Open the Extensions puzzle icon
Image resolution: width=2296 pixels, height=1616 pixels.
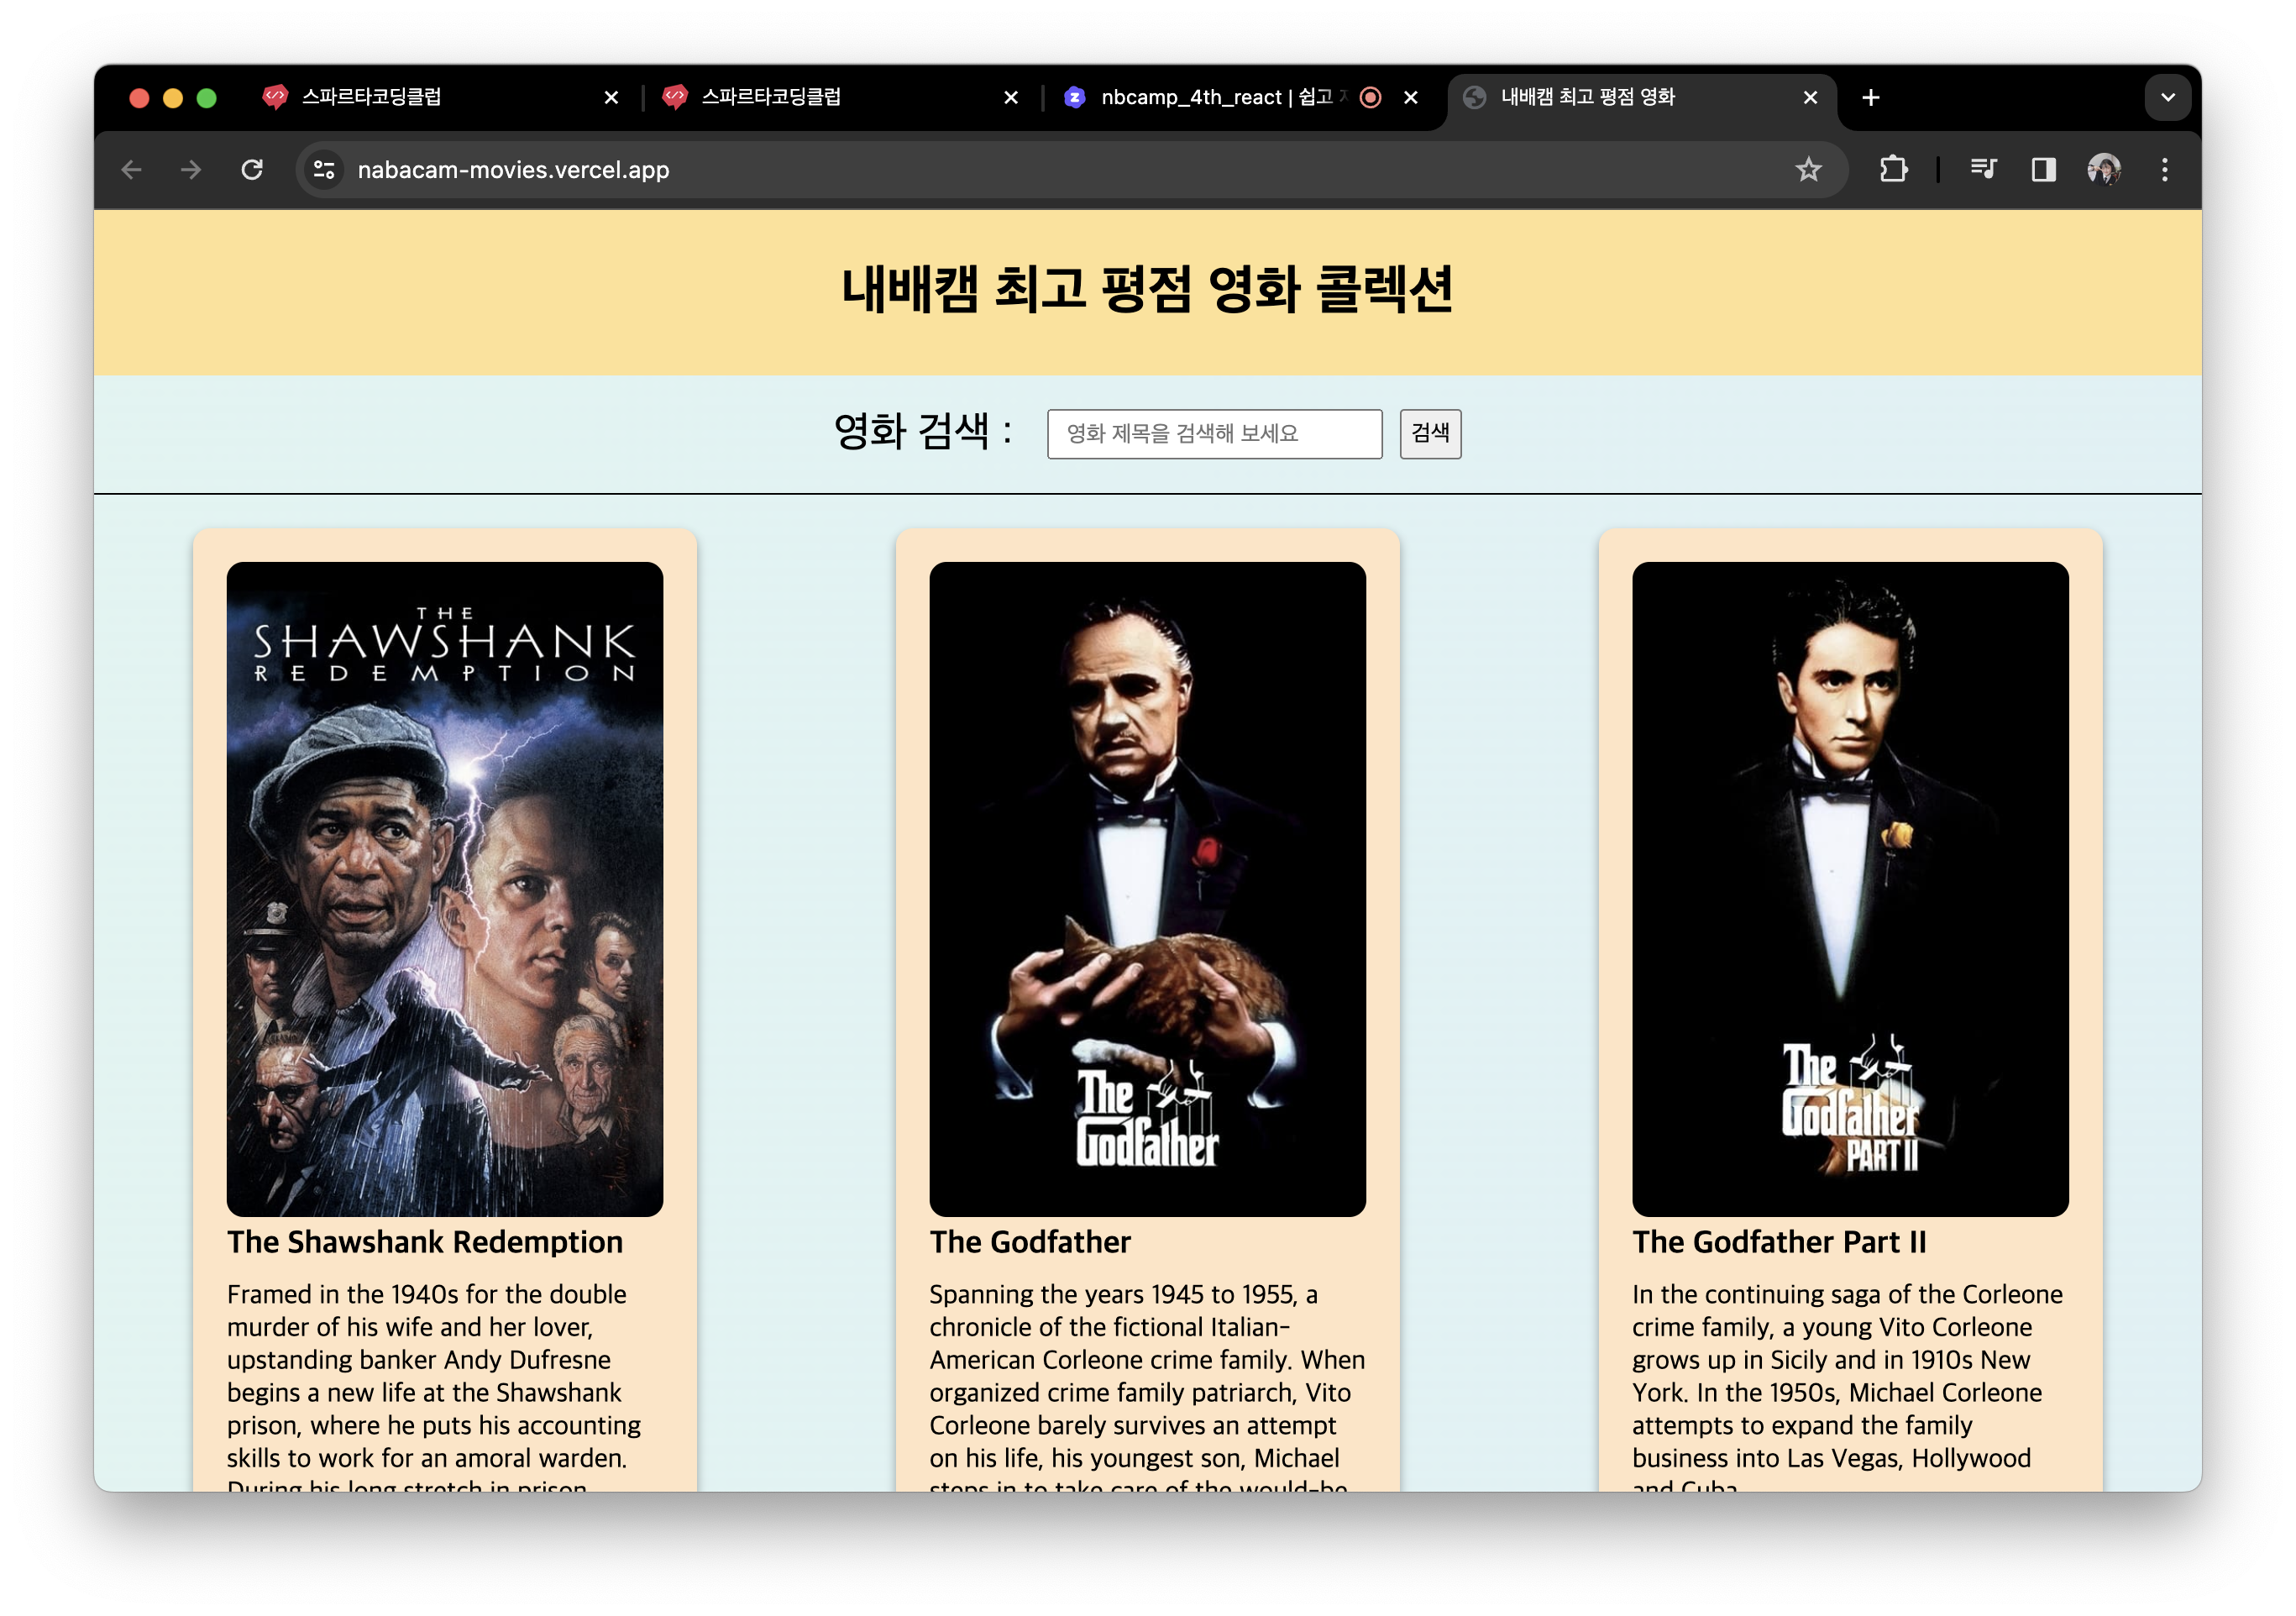(1893, 170)
